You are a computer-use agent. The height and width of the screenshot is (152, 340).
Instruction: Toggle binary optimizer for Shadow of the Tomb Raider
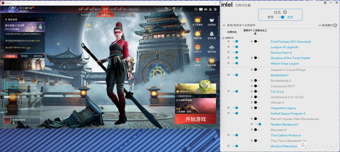tap(257, 58)
